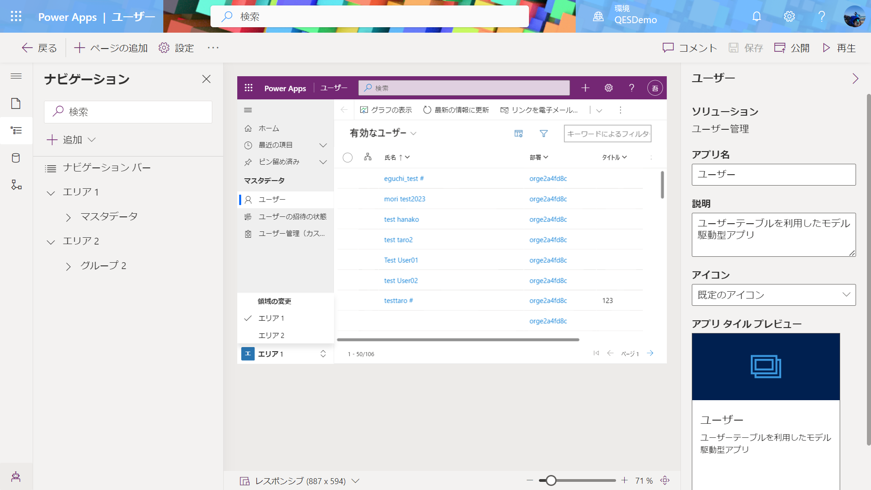Click the gear icon in preview header
871x490 pixels.
pyautogui.click(x=609, y=88)
